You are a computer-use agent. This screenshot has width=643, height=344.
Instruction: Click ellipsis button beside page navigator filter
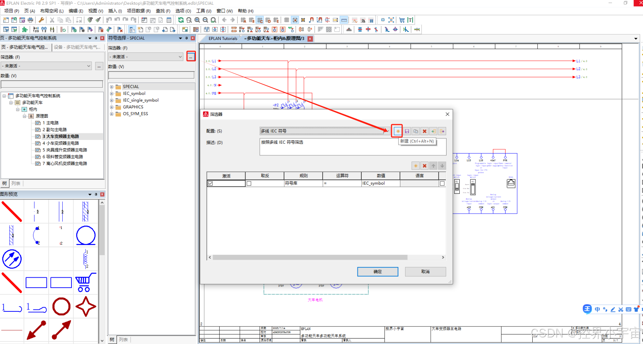(x=99, y=66)
